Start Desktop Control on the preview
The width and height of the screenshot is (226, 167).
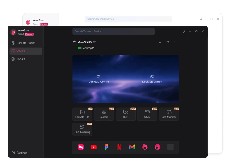(x=99, y=79)
